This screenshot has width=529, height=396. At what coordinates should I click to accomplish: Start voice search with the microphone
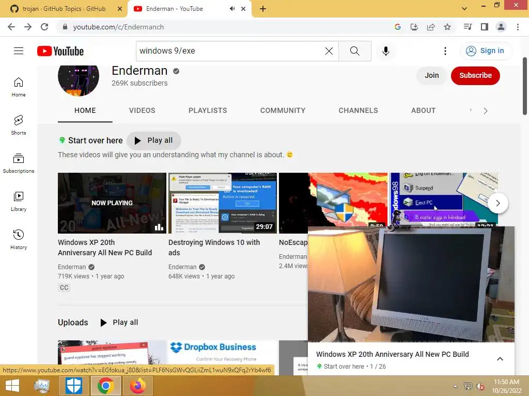pyautogui.click(x=385, y=51)
